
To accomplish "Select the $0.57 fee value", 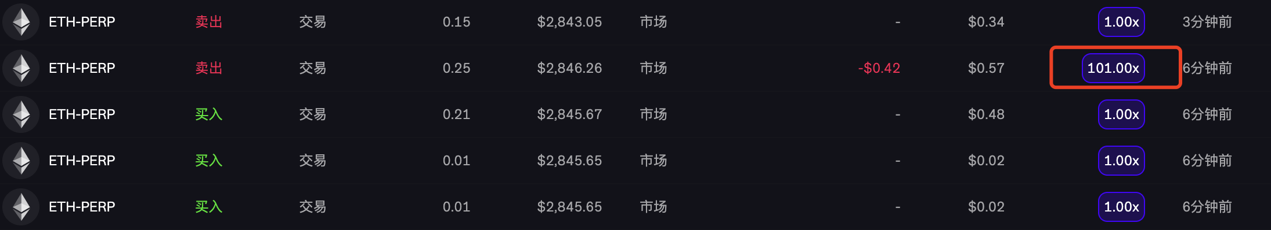I will coord(986,68).
